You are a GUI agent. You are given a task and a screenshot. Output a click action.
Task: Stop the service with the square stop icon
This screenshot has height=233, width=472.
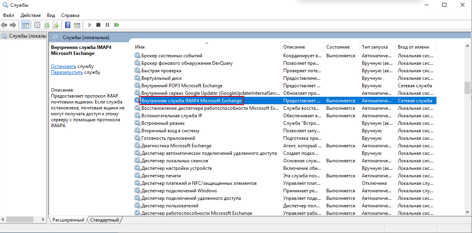[98, 24]
